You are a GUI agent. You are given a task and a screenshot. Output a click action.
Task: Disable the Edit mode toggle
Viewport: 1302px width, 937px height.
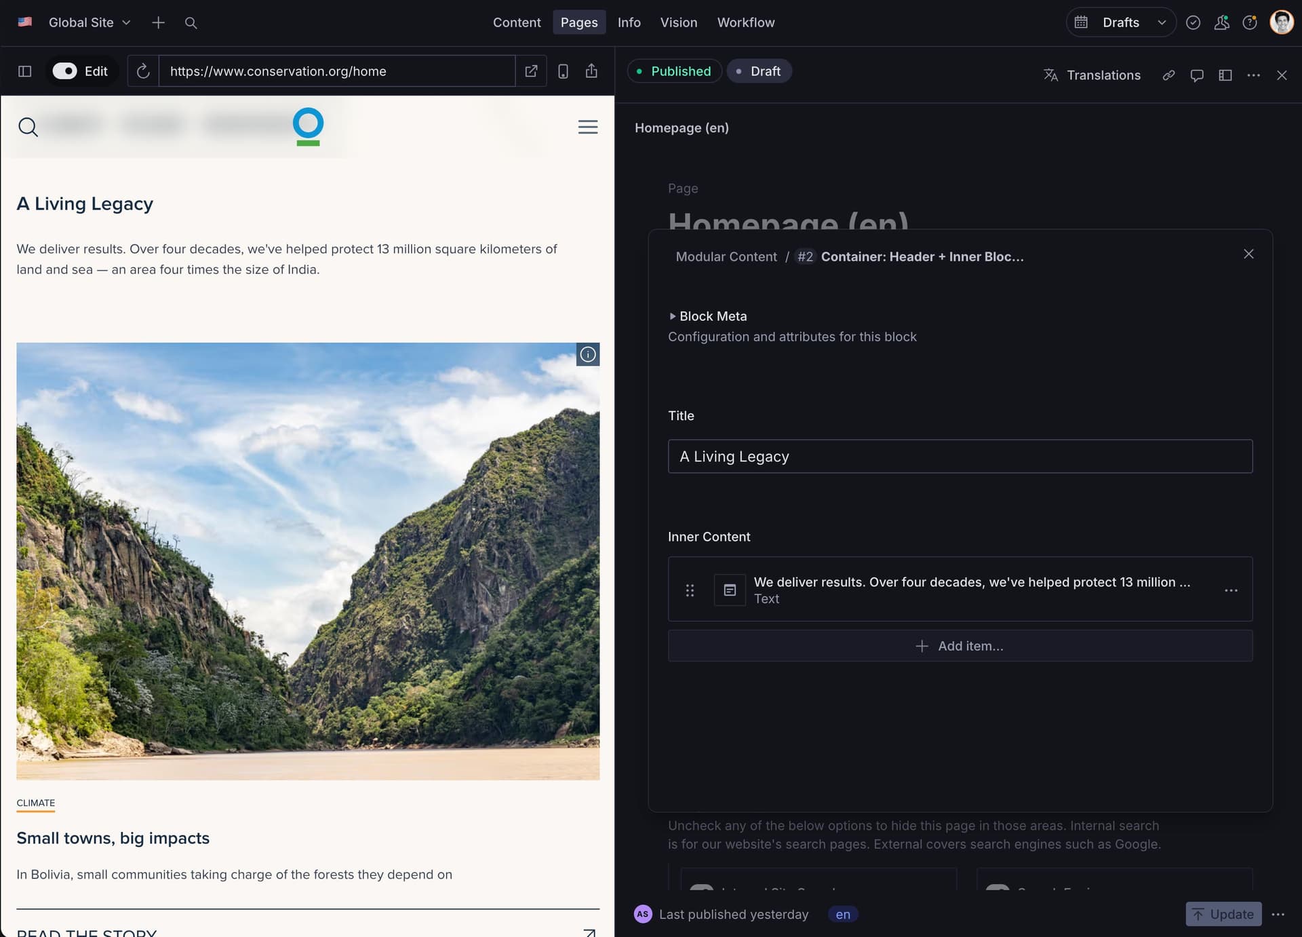click(x=66, y=71)
